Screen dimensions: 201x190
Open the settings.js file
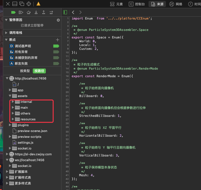point(25,142)
